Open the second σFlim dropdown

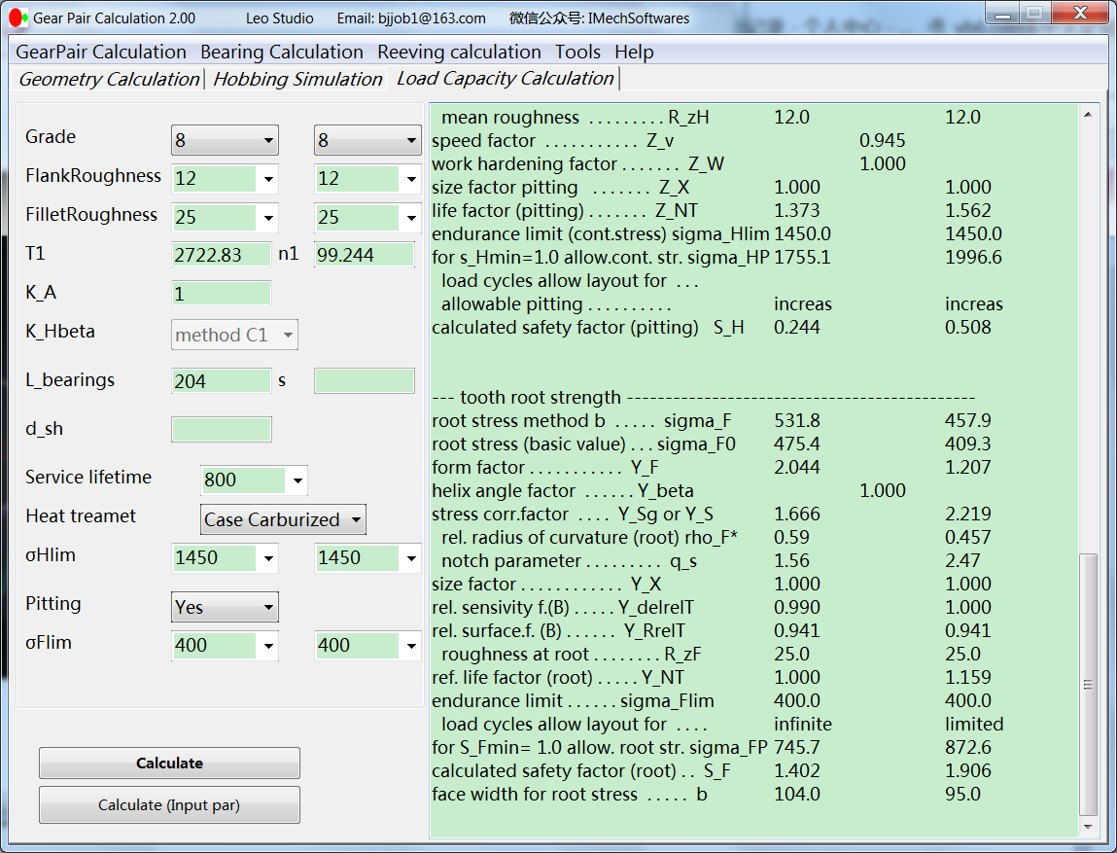point(411,646)
